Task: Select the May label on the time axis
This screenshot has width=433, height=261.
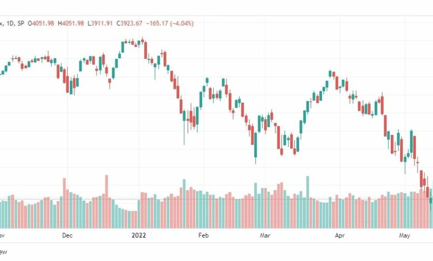Action: coord(405,235)
